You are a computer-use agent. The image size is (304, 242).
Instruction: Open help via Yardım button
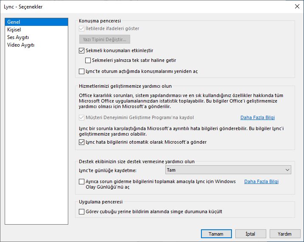point(285,234)
